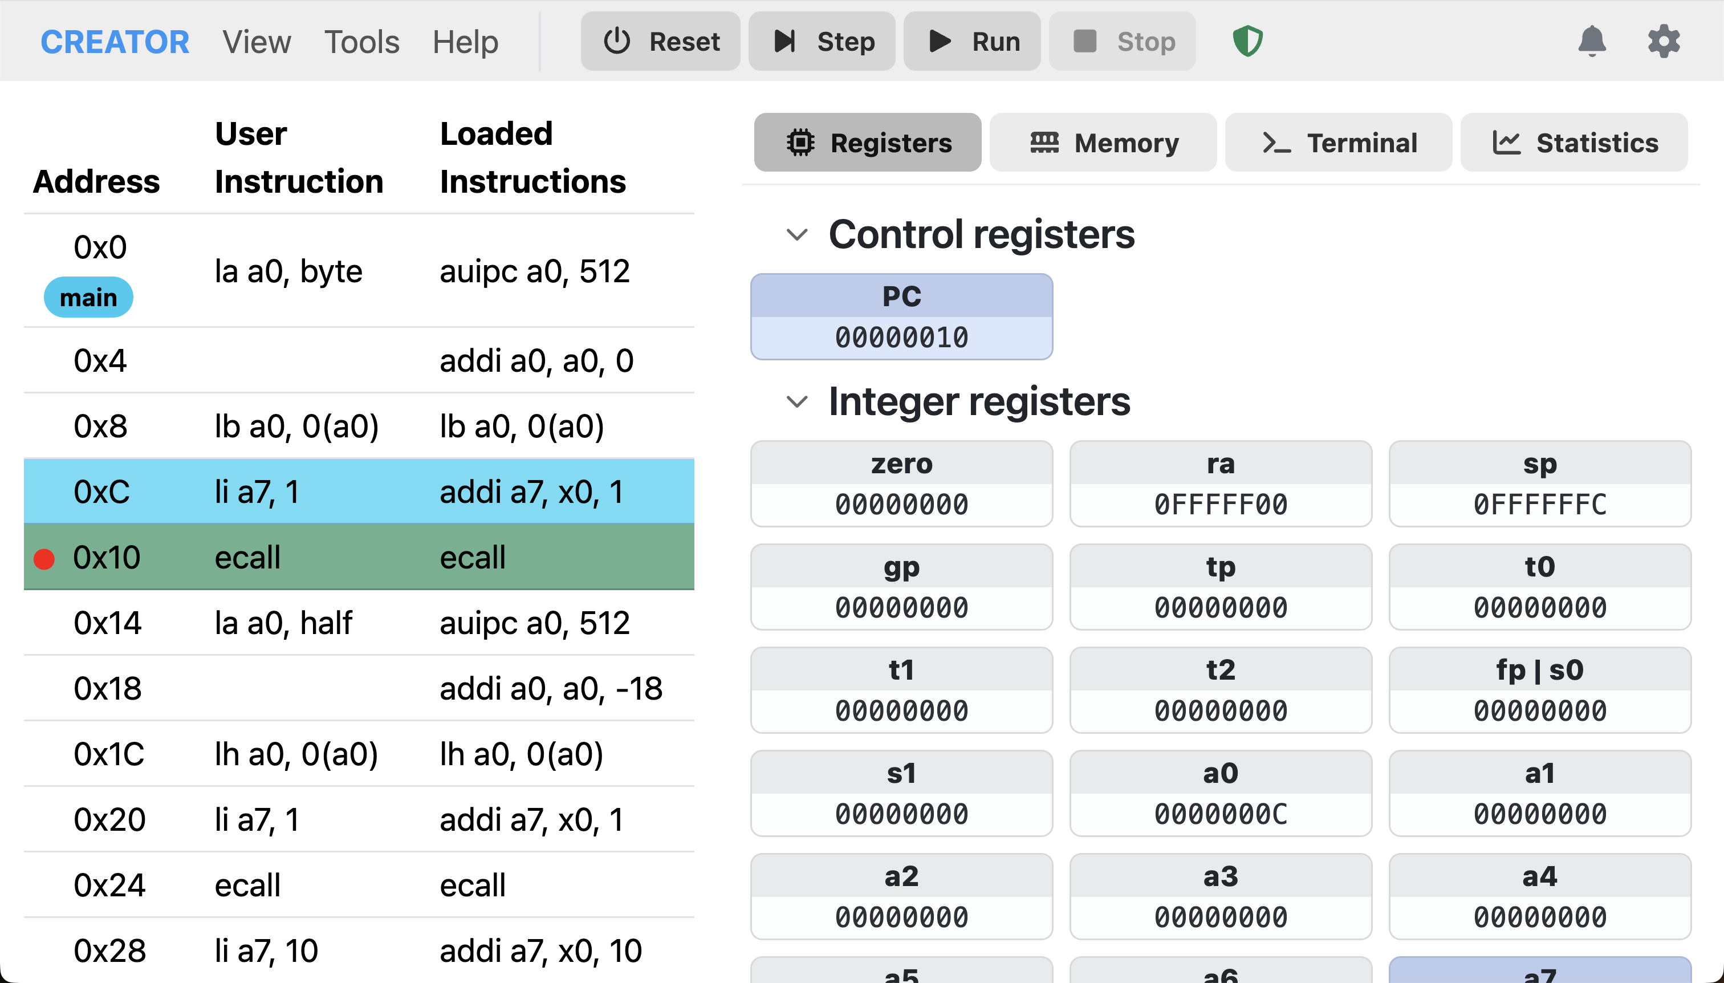Select the Step execution icon
This screenshot has height=983, width=1724.
(784, 41)
